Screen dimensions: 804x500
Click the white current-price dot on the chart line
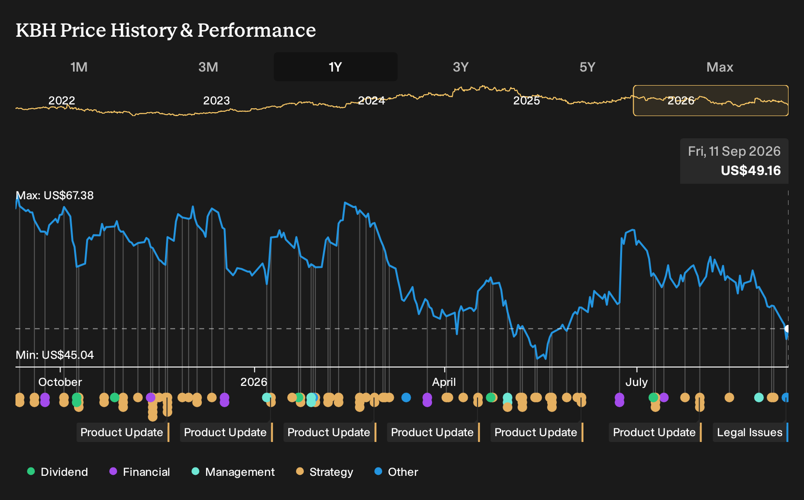(787, 329)
